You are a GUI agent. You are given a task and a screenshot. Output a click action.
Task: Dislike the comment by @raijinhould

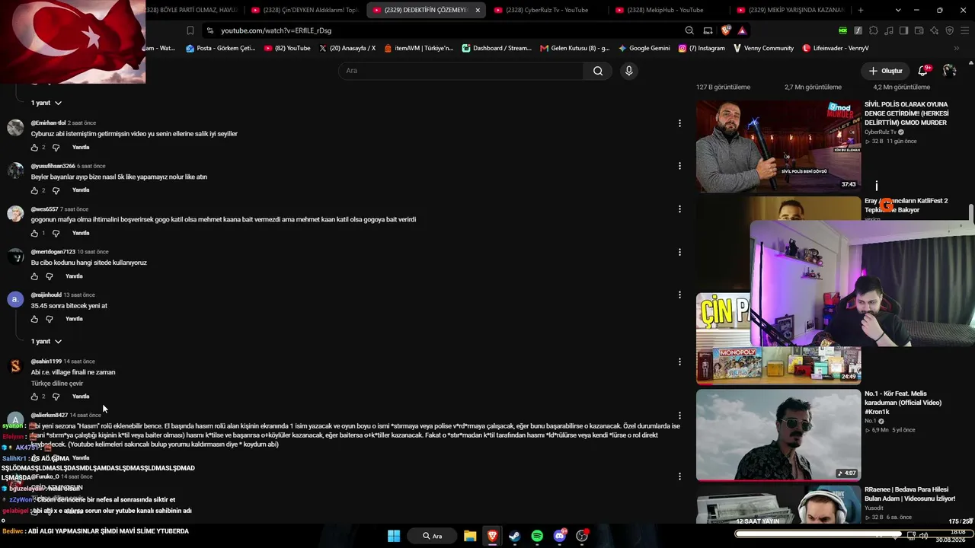point(50,319)
